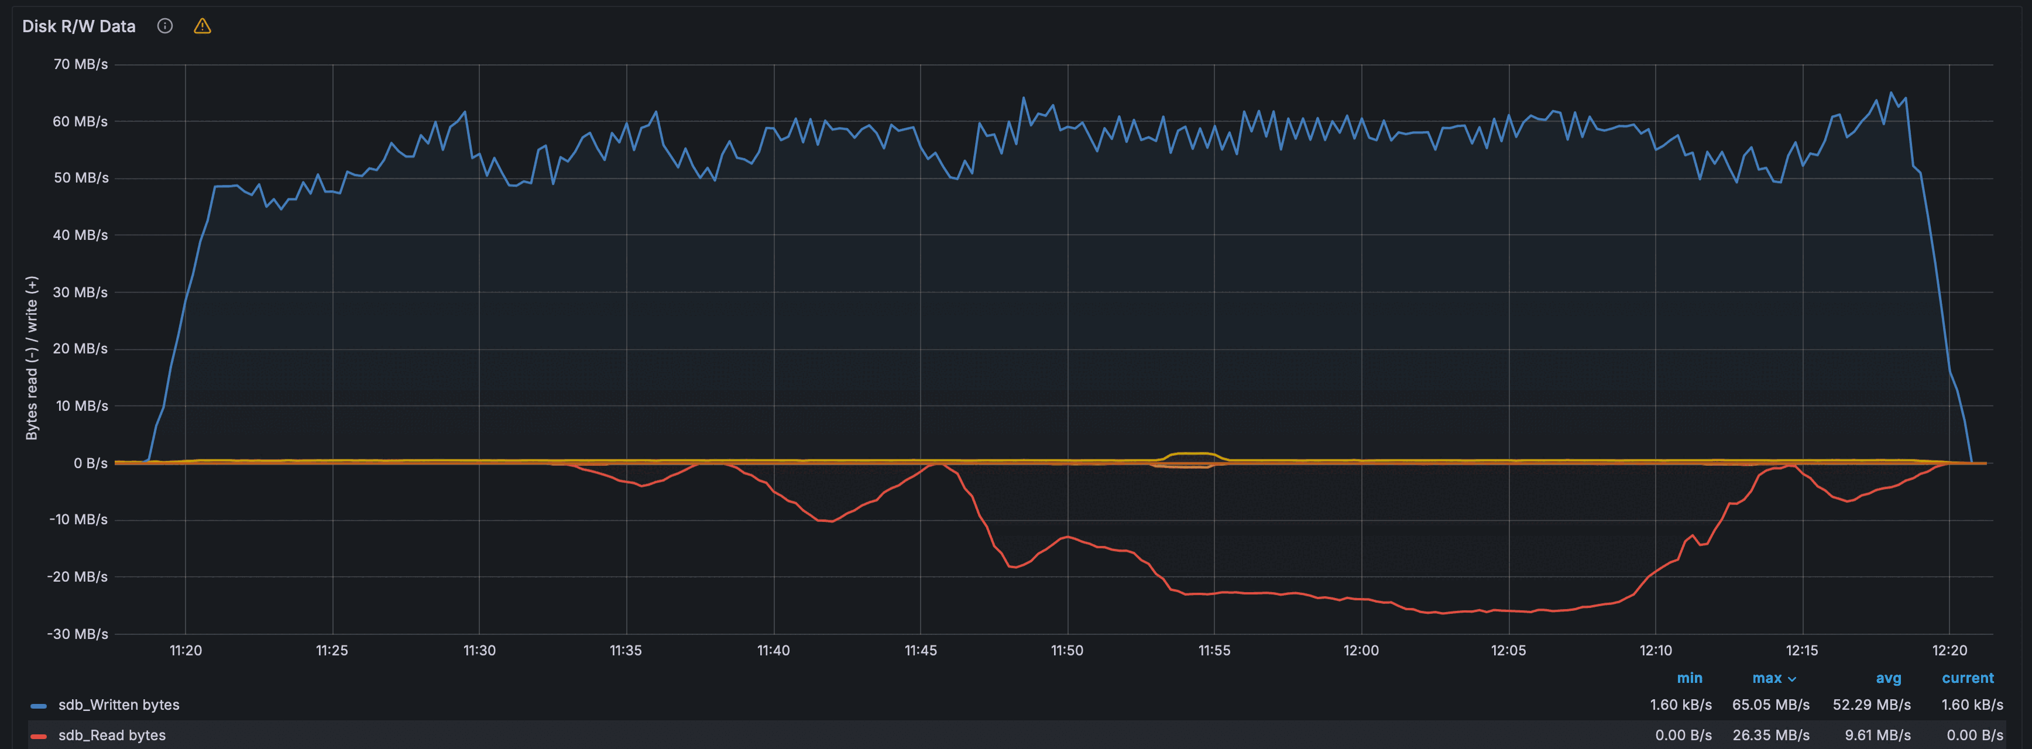This screenshot has width=2032, height=749.
Task: Click the 12:00 time axis label
Action: tap(1361, 651)
